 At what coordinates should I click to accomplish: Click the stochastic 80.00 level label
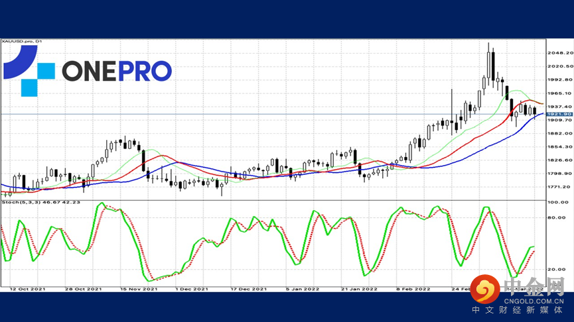point(555,217)
